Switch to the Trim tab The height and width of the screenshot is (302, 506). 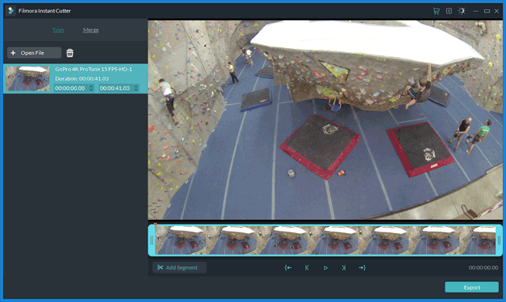(x=58, y=30)
